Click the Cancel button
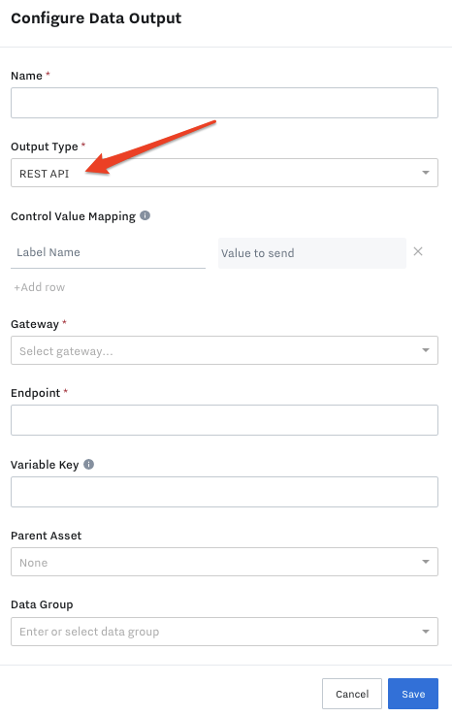Viewport: 452px width, 717px height. [x=352, y=694]
